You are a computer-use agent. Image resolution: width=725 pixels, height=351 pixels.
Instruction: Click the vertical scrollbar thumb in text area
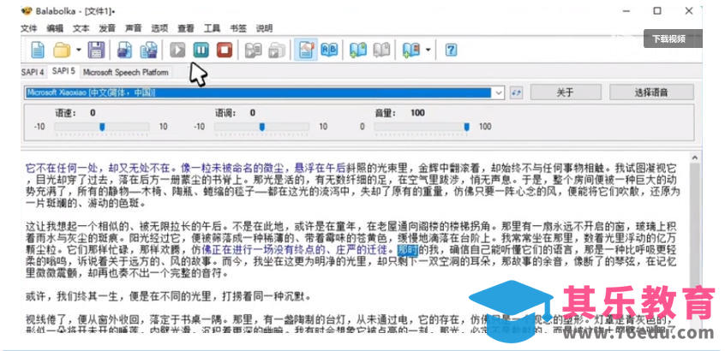(x=694, y=224)
